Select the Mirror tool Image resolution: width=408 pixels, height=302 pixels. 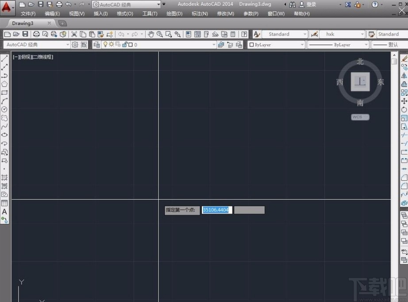[x=404, y=76]
